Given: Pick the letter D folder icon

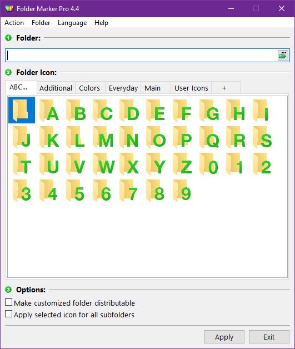Looking at the screenshot, I should pyautogui.click(x=128, y=110).
